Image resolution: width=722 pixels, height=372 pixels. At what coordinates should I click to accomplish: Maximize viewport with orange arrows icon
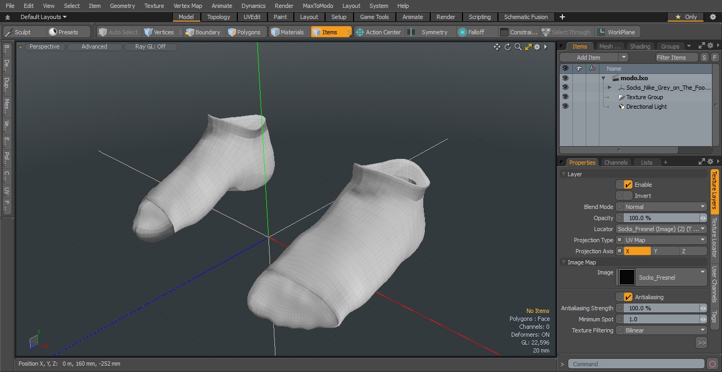[x=528, y=47]
